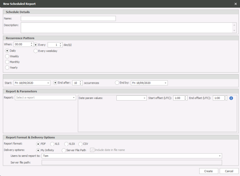Close the New Scheduled Report dialog
240x176 pixels.
tap(235, 4)
